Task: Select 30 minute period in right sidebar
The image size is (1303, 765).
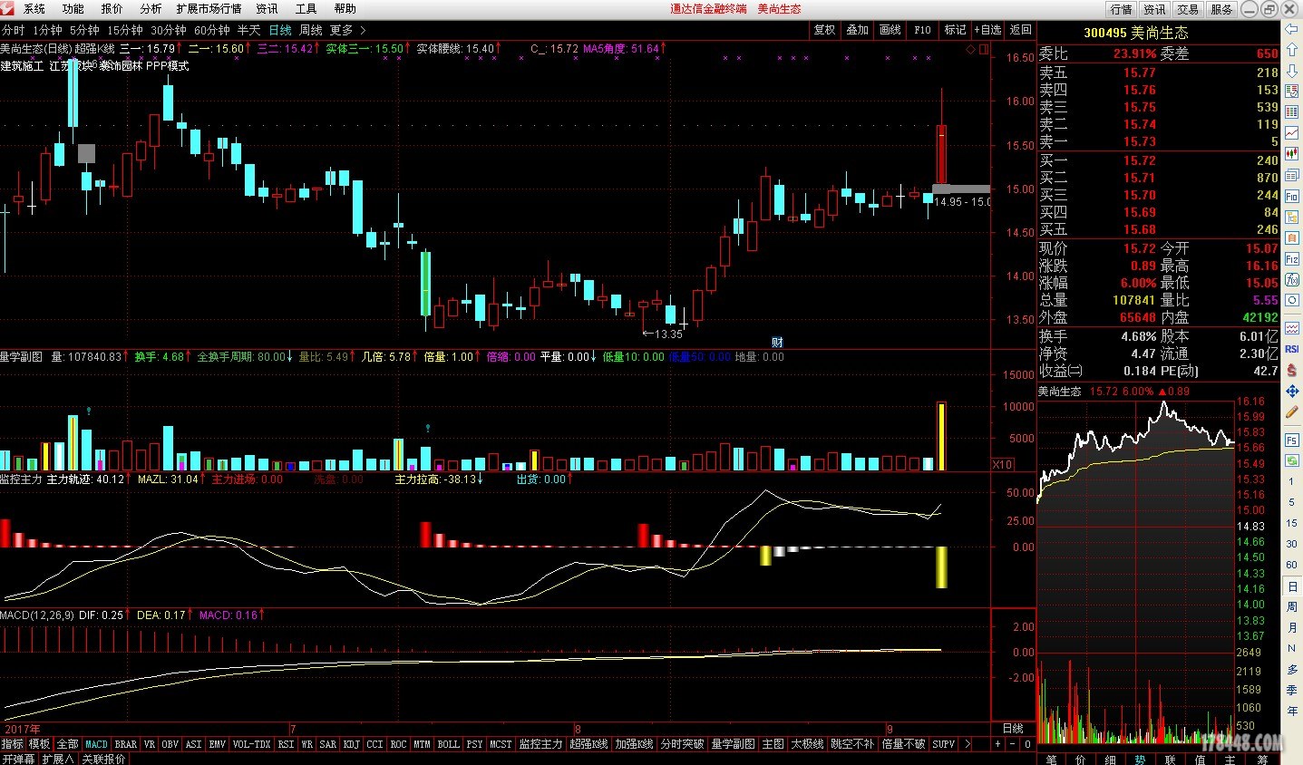Action: pos(1292,544)
